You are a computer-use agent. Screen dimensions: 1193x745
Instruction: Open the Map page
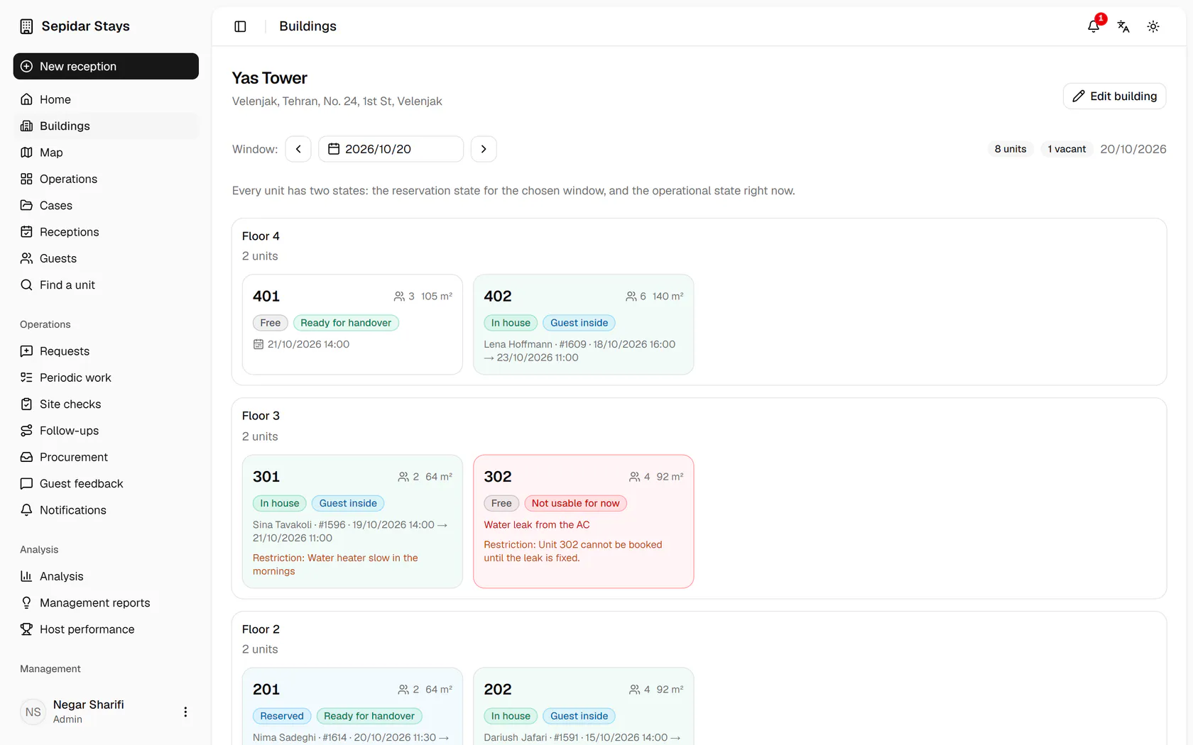tap(106, 153)
